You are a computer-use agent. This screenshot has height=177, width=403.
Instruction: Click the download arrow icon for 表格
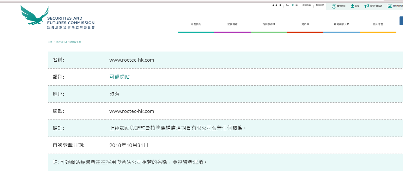pyautogui.click(x=352, y=6)
